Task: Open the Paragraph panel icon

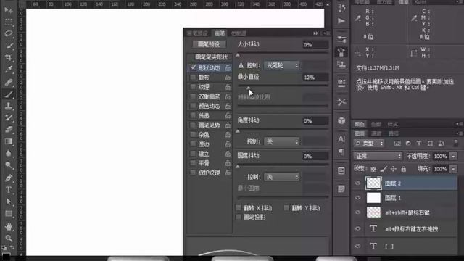Action: click(x=341, y=152)
